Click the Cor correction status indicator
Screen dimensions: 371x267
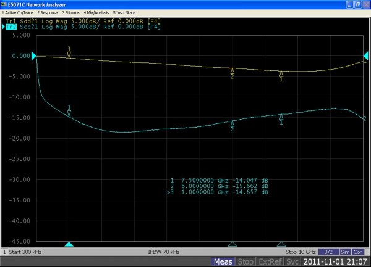(x=357, y=252)
